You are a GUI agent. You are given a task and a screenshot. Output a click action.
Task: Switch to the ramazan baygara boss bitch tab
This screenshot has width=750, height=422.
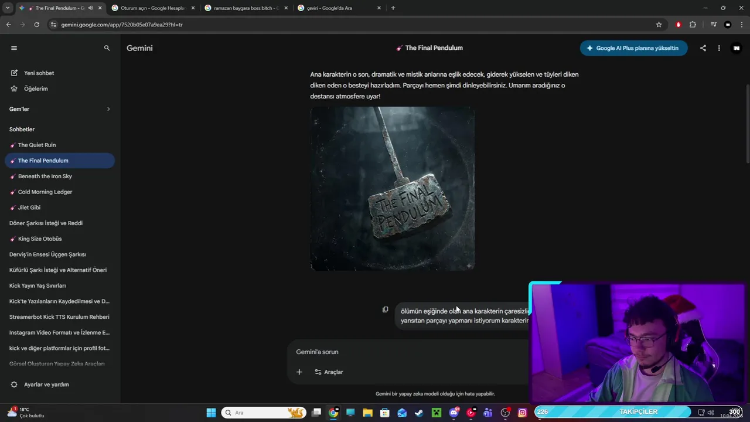[x=246, y=8]
